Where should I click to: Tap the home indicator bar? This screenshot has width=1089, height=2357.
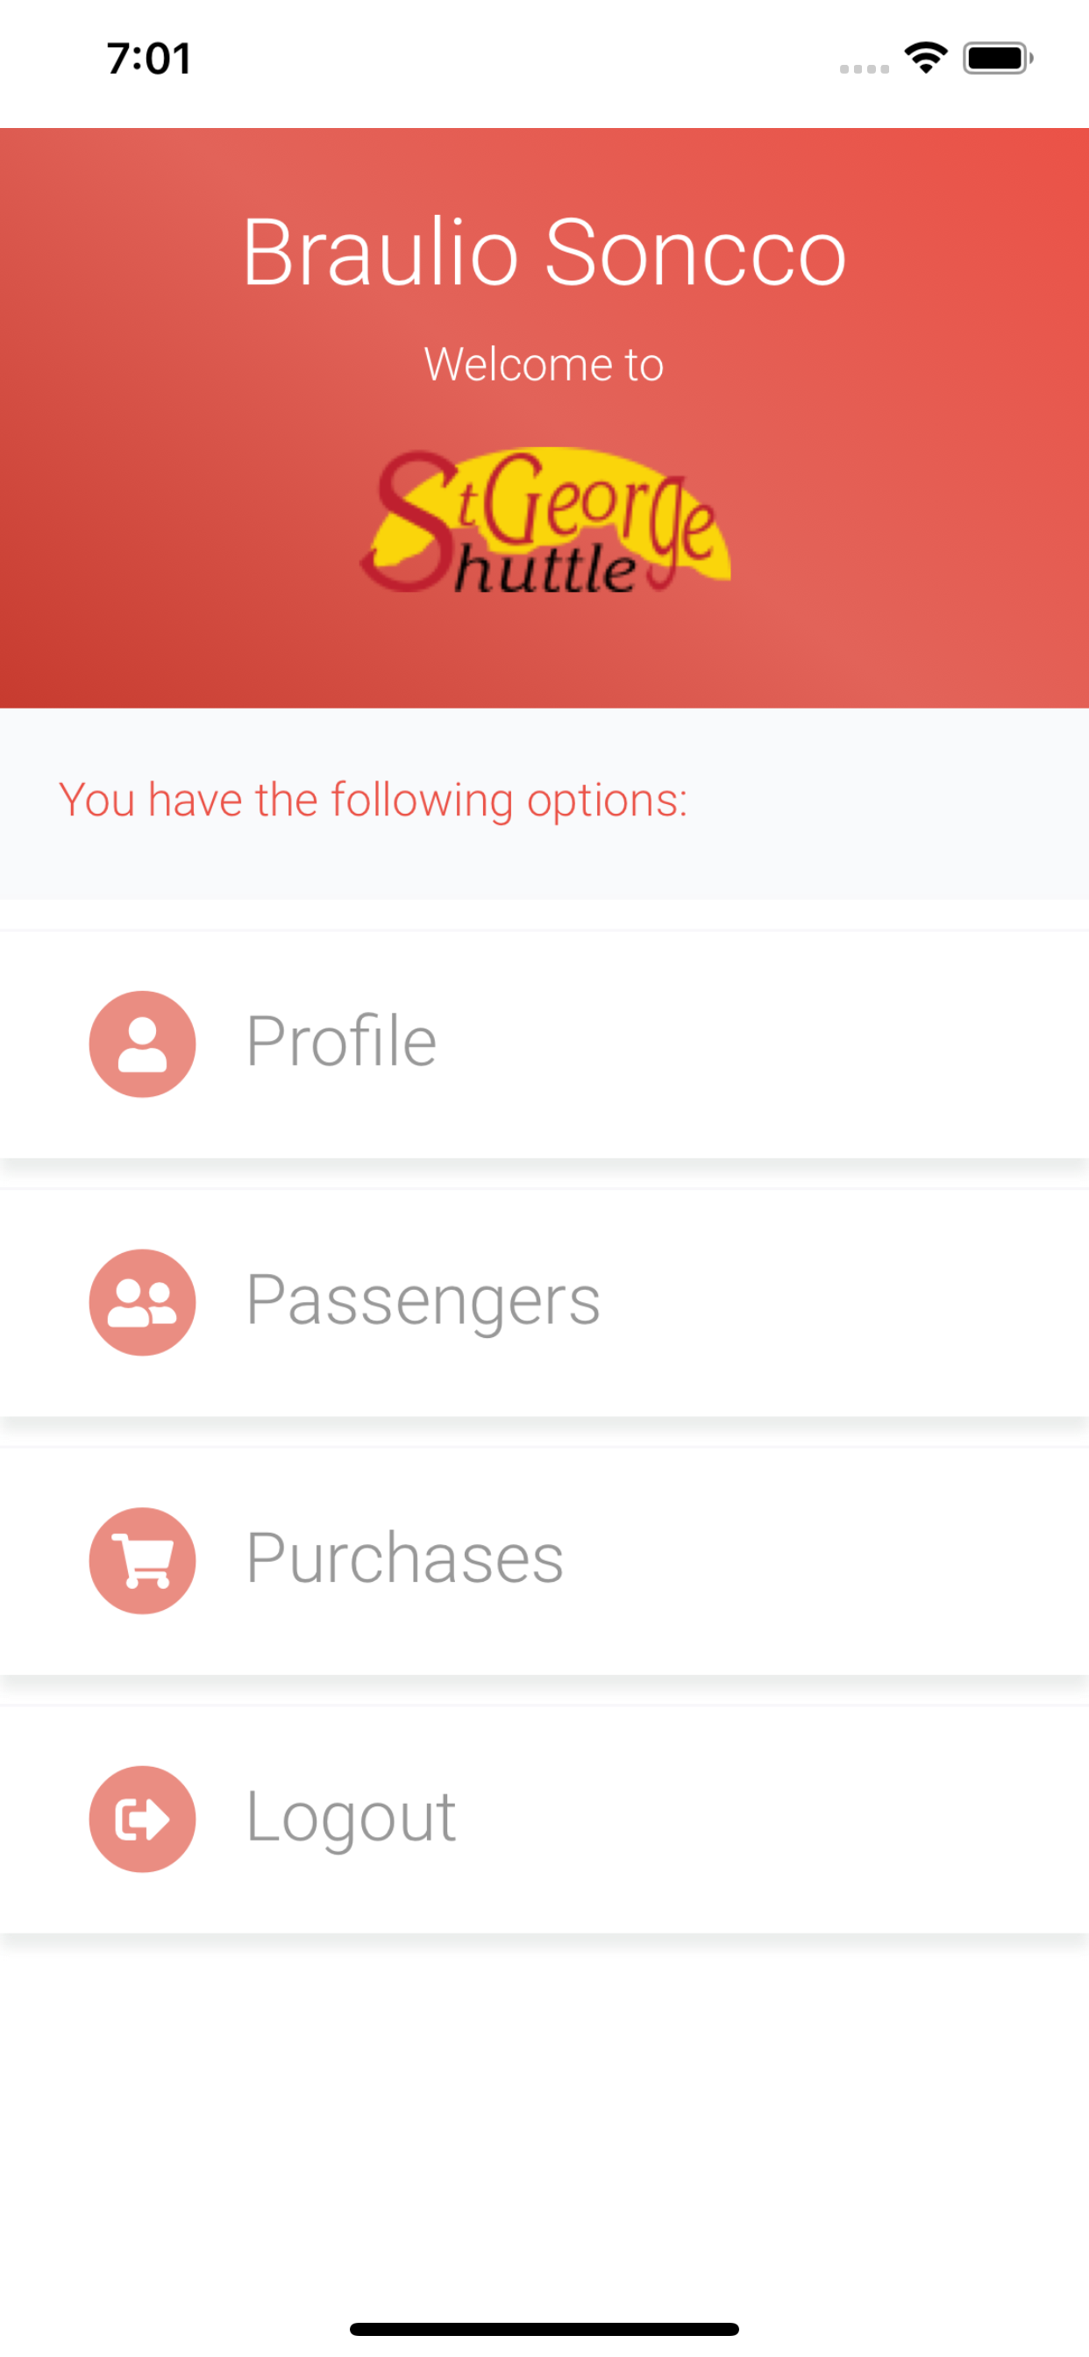pyautogui.click(x=544, y=2329)
